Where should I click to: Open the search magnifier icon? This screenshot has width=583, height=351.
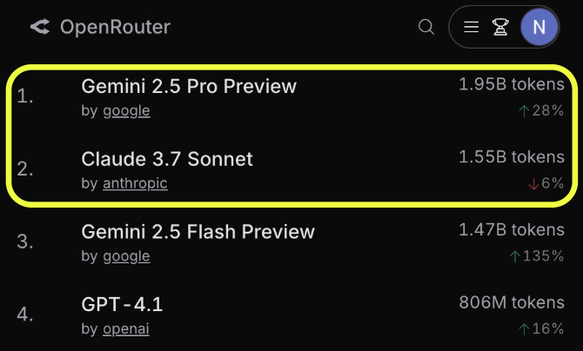(x=426, y=27)
